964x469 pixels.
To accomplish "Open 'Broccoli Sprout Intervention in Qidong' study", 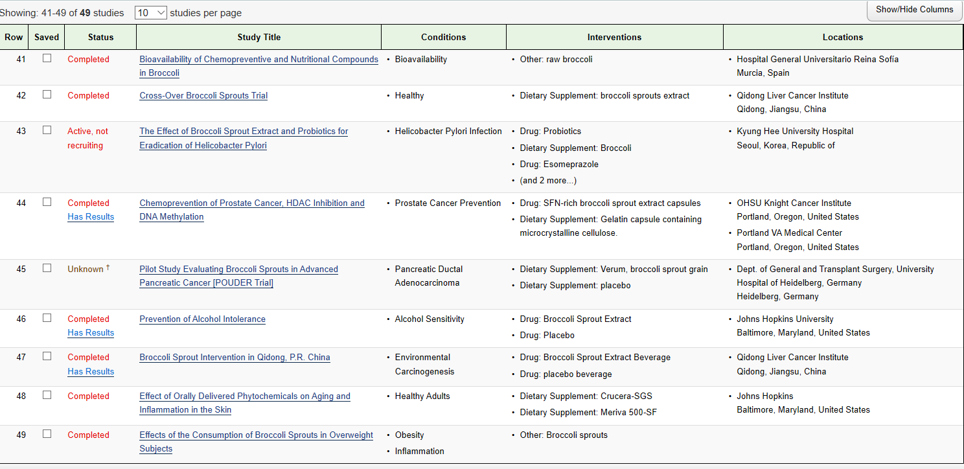I will point(235,357).
